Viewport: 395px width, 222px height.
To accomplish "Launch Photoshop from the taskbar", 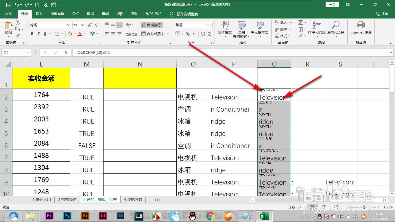I will pos(67,216).
